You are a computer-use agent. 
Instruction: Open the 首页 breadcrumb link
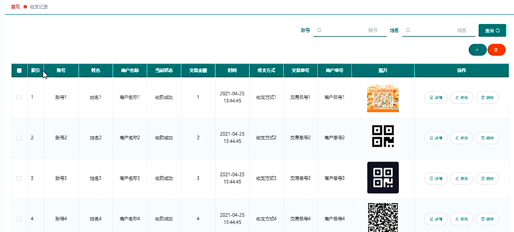(14, 6)
